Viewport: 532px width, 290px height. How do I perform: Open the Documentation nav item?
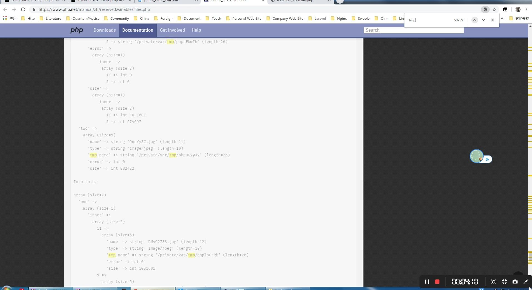pos(138,30)
